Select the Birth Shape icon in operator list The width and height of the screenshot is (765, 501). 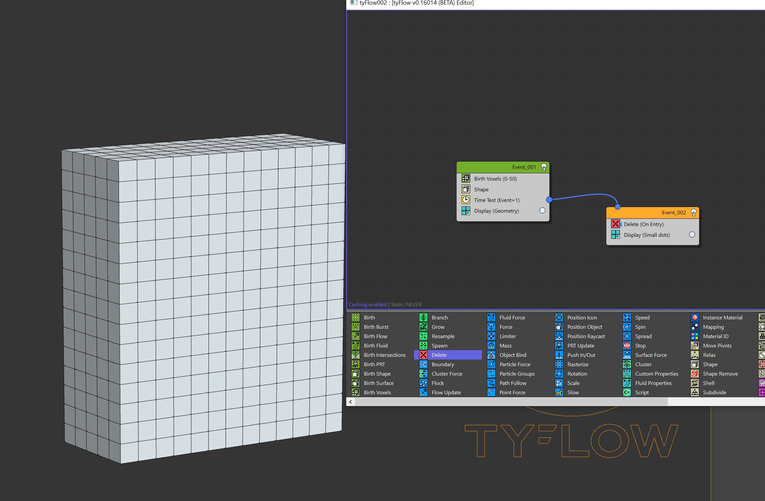click(356, 374)
